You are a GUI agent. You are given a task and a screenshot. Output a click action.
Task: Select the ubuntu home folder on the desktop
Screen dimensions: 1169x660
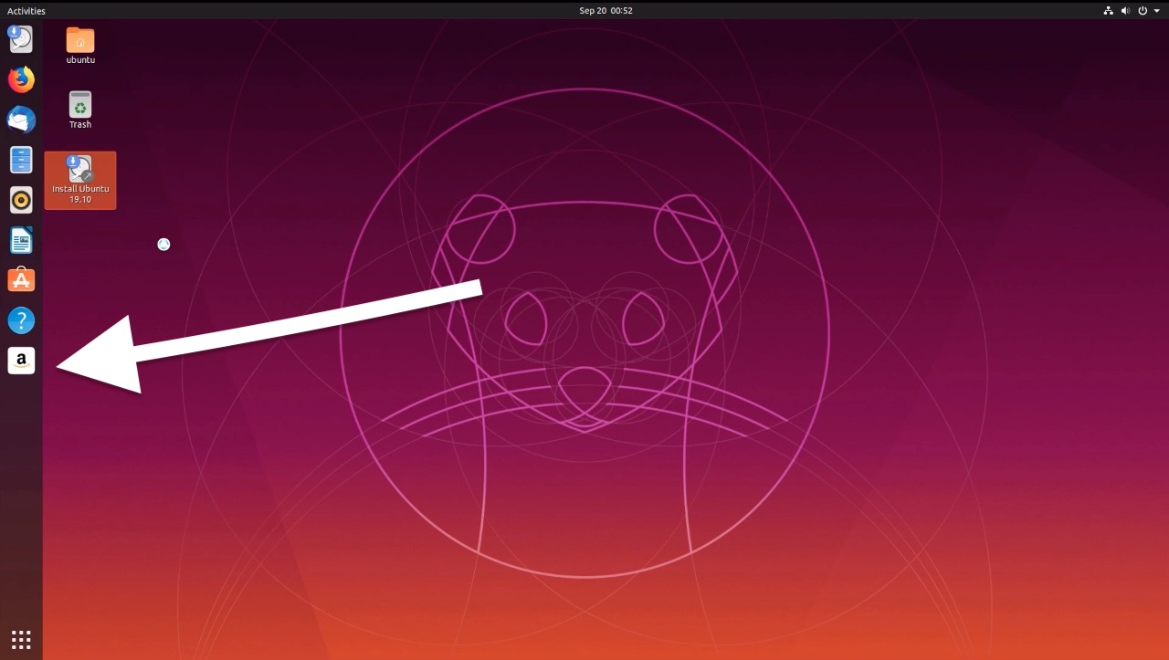(80, 46)
